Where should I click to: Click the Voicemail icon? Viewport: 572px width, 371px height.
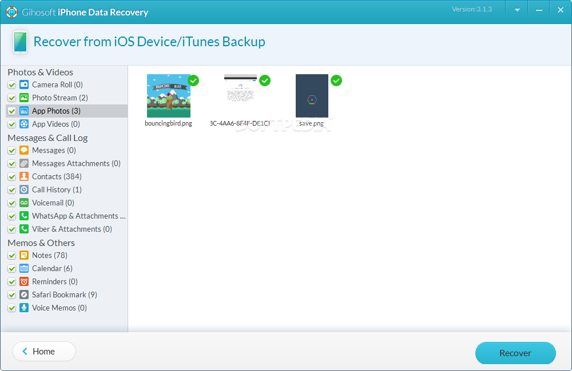click(x=24, y=203)
